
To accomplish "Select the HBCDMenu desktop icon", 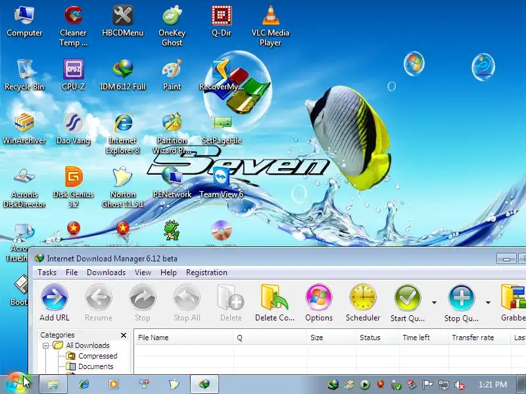I will click(123, 21).
